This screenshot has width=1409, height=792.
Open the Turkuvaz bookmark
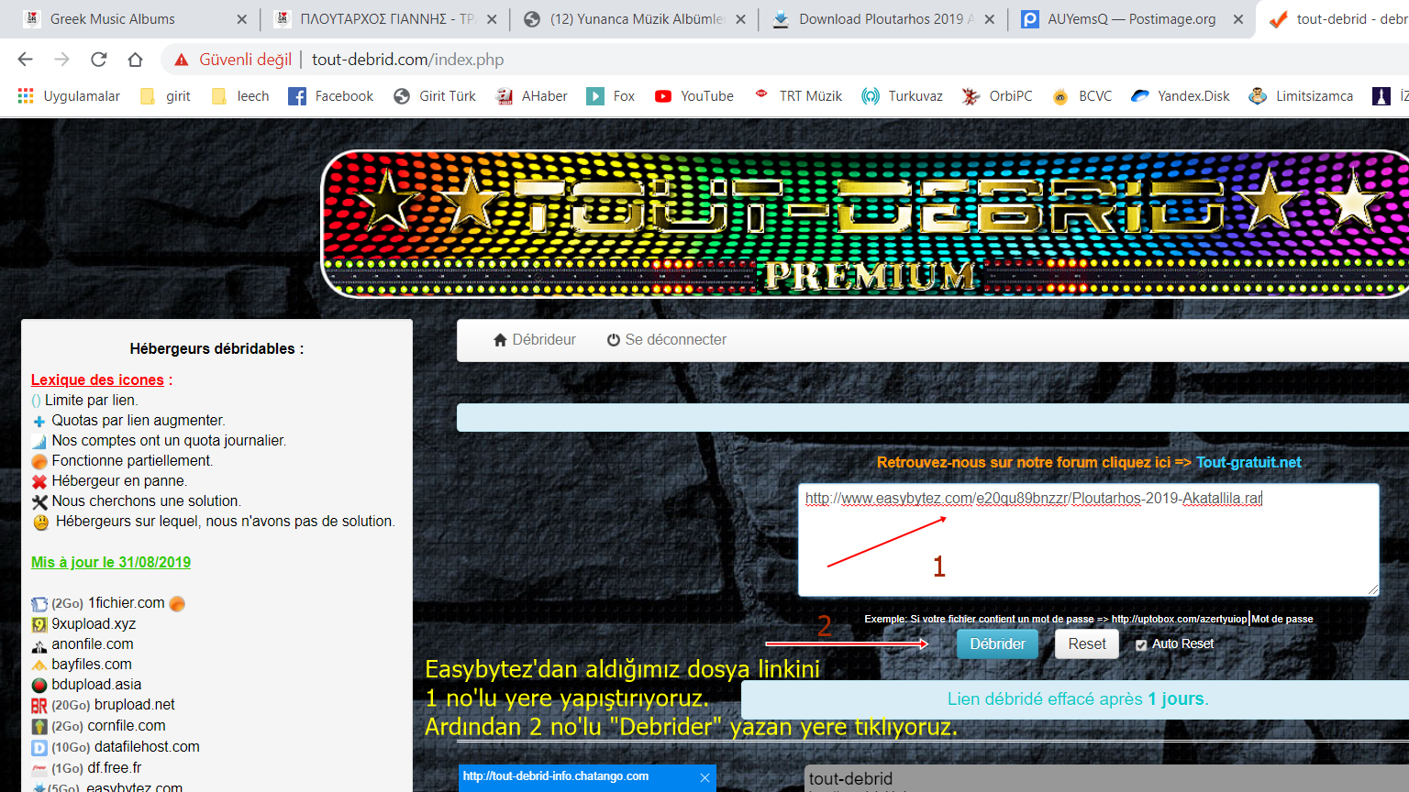903,96
